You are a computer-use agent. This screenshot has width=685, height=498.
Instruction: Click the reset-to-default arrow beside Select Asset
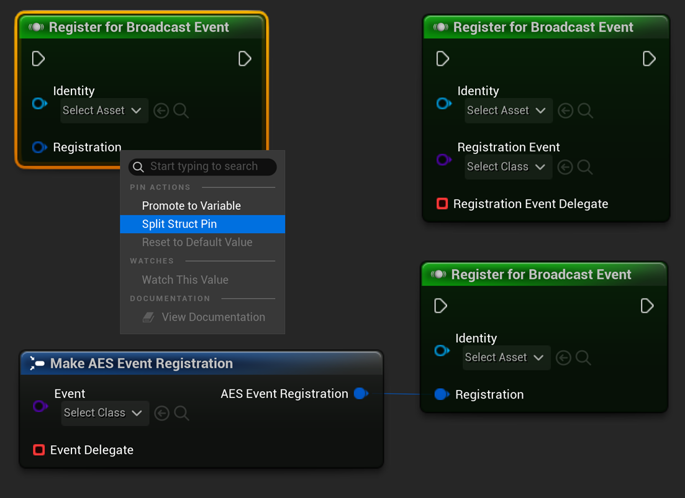point(161,111)
